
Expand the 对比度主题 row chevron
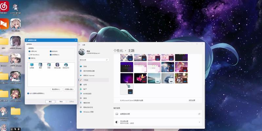[199, 122]
